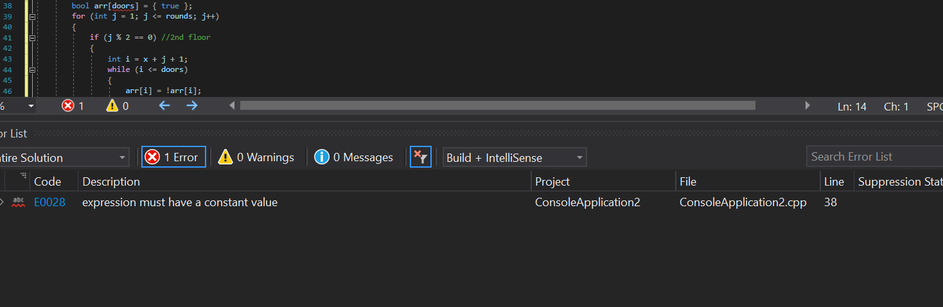Navigate to previous issue with left arrow
The height and width of the screenshot is (307, 943).
point(164,105)
